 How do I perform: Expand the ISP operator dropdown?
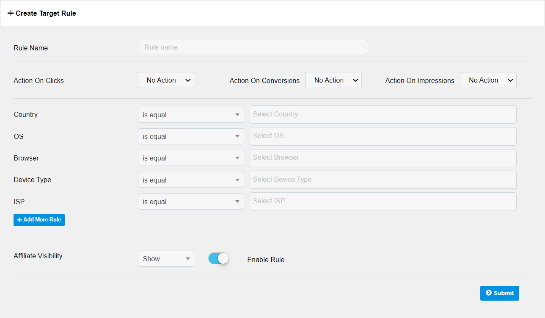[x=191, y=202]
